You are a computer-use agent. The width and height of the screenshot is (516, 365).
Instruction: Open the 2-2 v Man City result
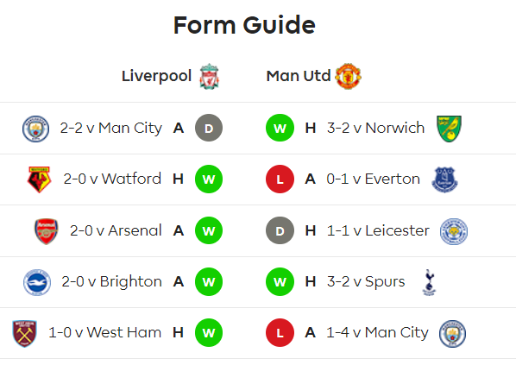(111, 128)
